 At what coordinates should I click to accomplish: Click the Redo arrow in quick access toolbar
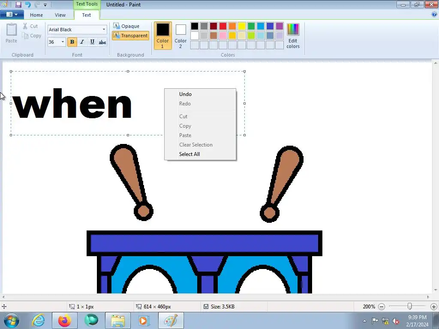[x=37, y=4]
